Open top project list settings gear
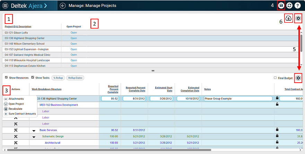Viewport: 305px width, 154px height. (x=298, y=18)
